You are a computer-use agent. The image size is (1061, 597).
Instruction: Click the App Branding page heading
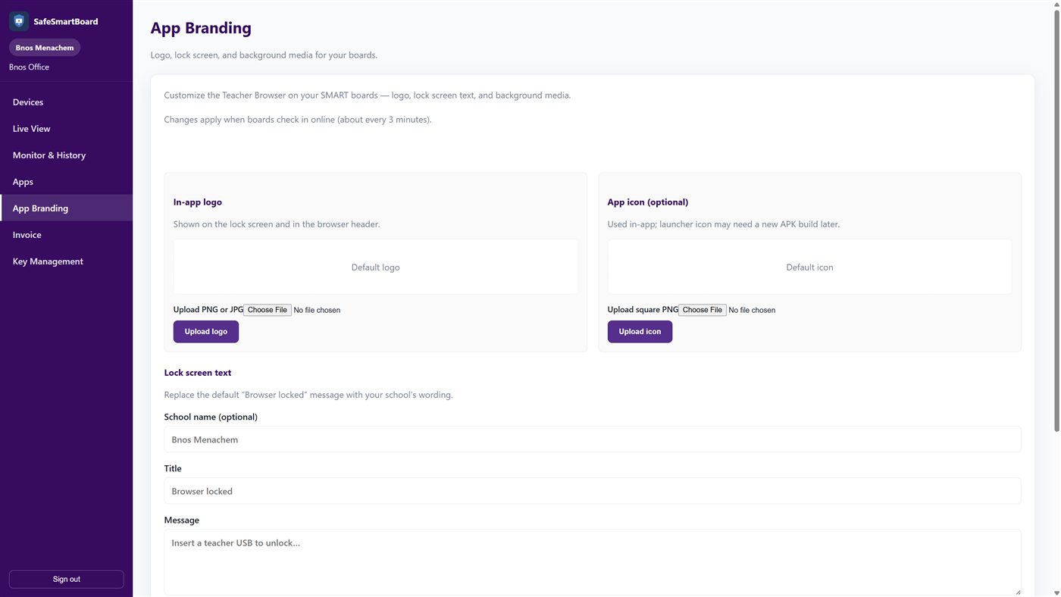(x=201, y=28)
